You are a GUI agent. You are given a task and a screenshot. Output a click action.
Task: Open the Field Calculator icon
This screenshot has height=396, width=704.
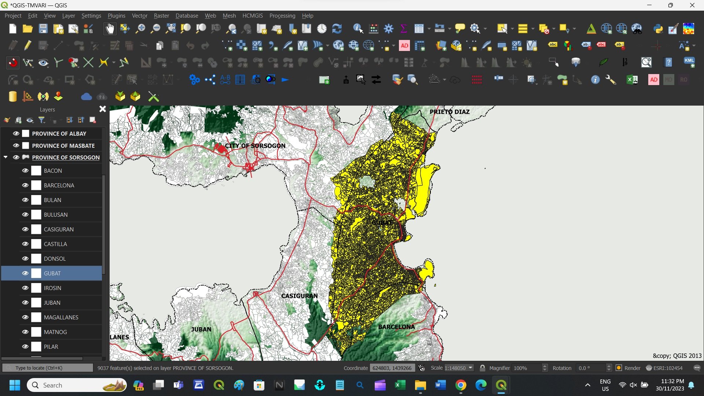pos(374,29)
